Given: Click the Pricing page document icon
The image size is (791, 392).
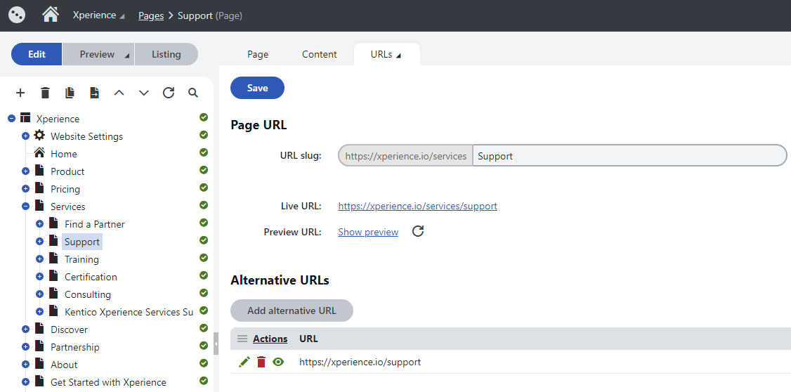Looking at the screenshot, I should 39,188.
